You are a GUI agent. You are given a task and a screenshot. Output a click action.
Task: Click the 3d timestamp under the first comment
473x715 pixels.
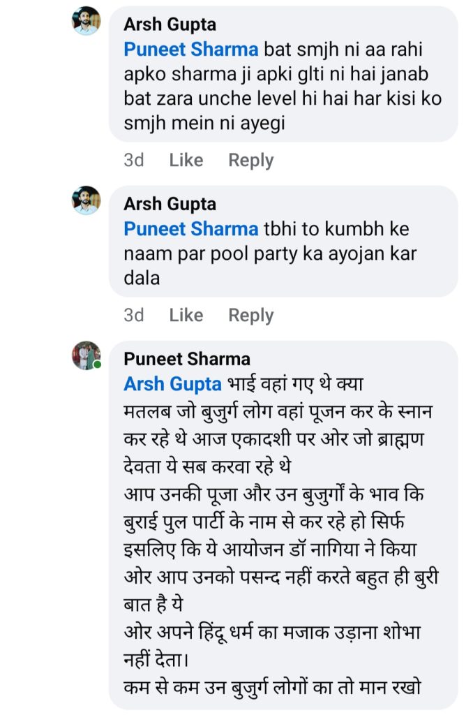tap(133, 160)
